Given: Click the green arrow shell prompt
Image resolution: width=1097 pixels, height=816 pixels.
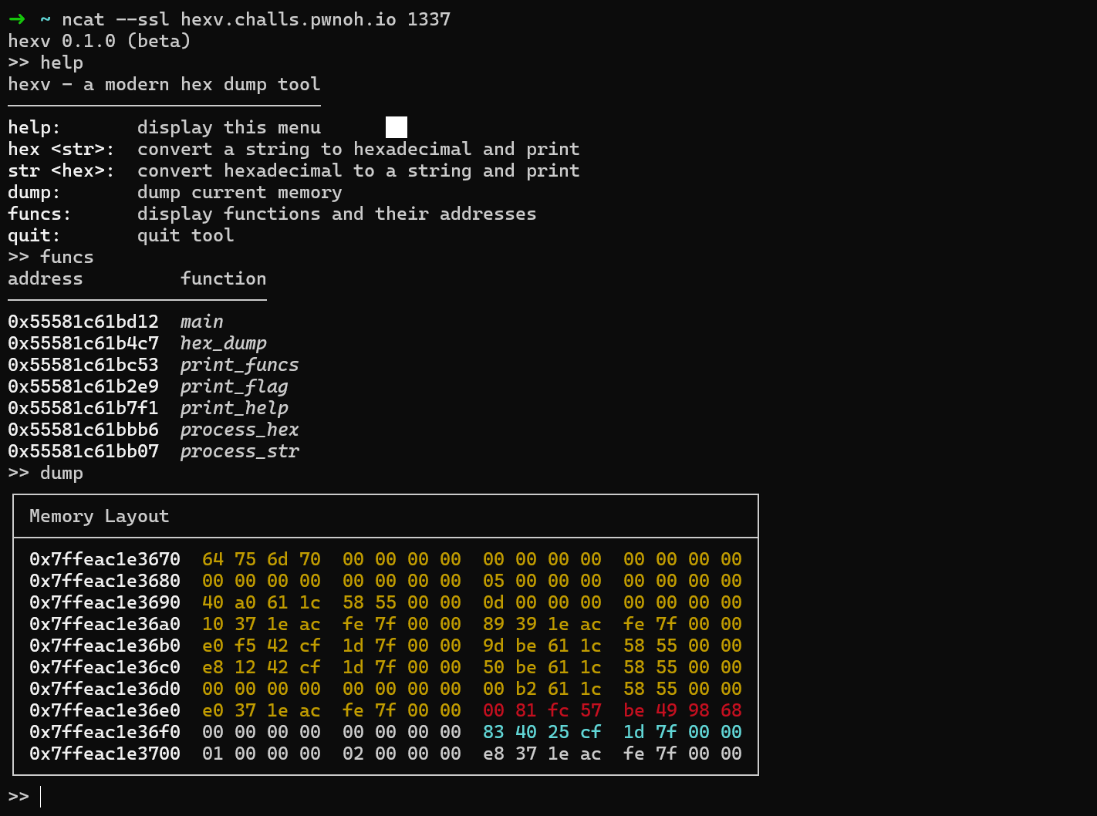Looking at the screenshot, I should pyautogui.click(x=17, y=19).
